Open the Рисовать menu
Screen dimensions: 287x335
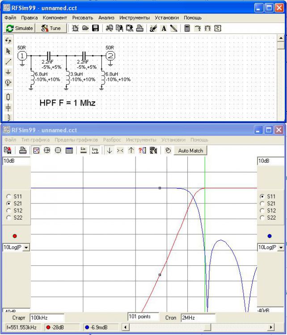(83, 18)
